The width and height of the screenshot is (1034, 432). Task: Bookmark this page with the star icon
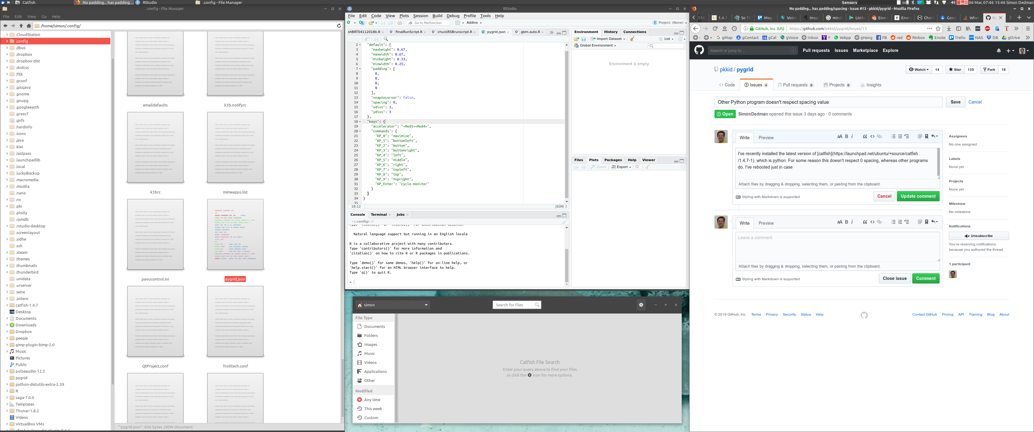click(x=938, y=28)
